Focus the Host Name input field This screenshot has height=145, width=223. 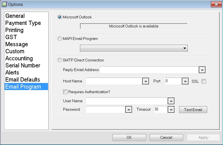click(114, 81)
